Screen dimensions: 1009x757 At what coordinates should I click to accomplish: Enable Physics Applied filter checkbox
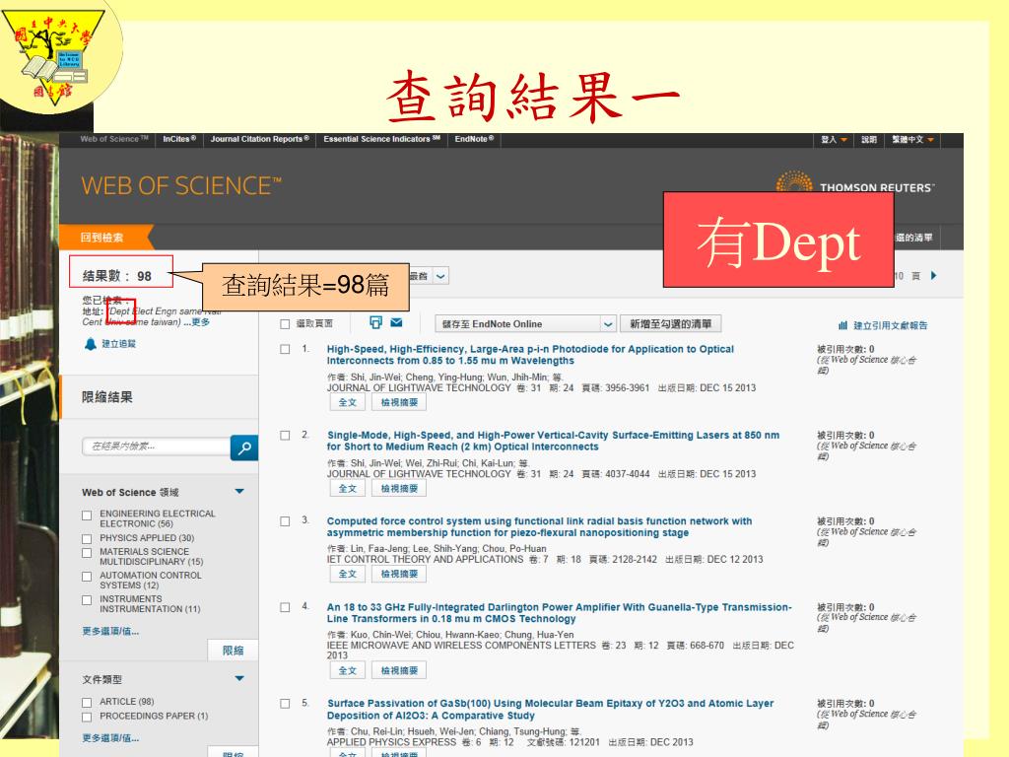point(87,539)
